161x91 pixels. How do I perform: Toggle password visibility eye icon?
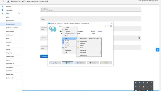click(x=139, y=38)
